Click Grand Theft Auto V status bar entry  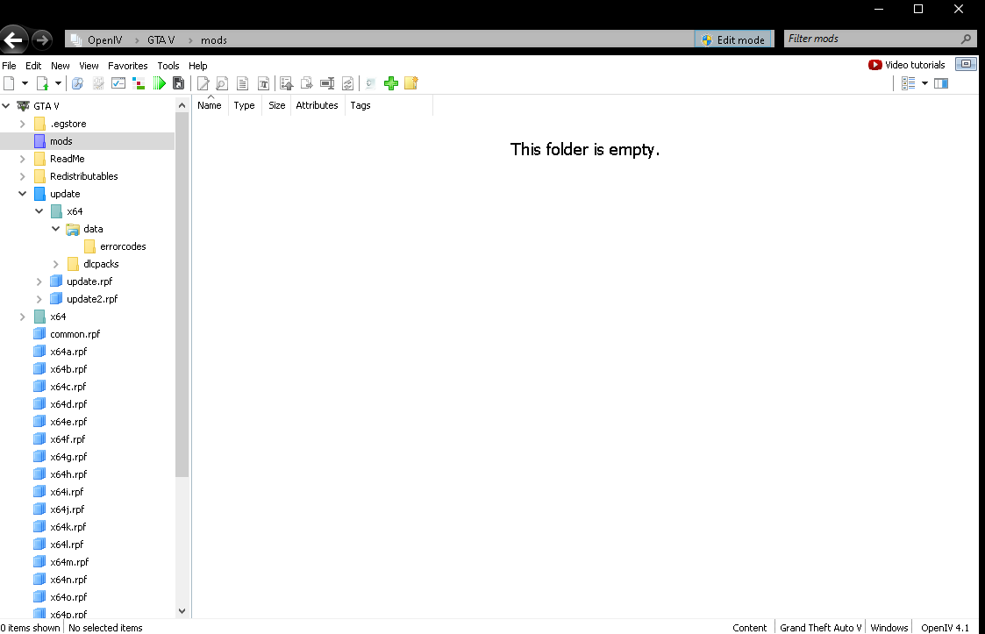[x=820, y=627]
